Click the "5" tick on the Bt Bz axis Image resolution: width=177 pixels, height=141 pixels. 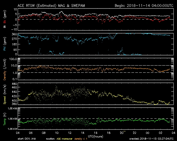pos(16,14)
